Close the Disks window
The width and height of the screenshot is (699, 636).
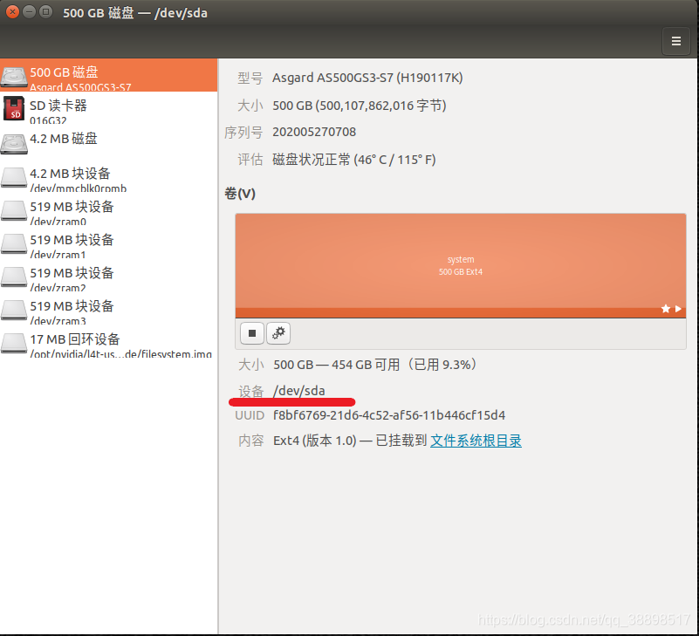coord(13,12)
